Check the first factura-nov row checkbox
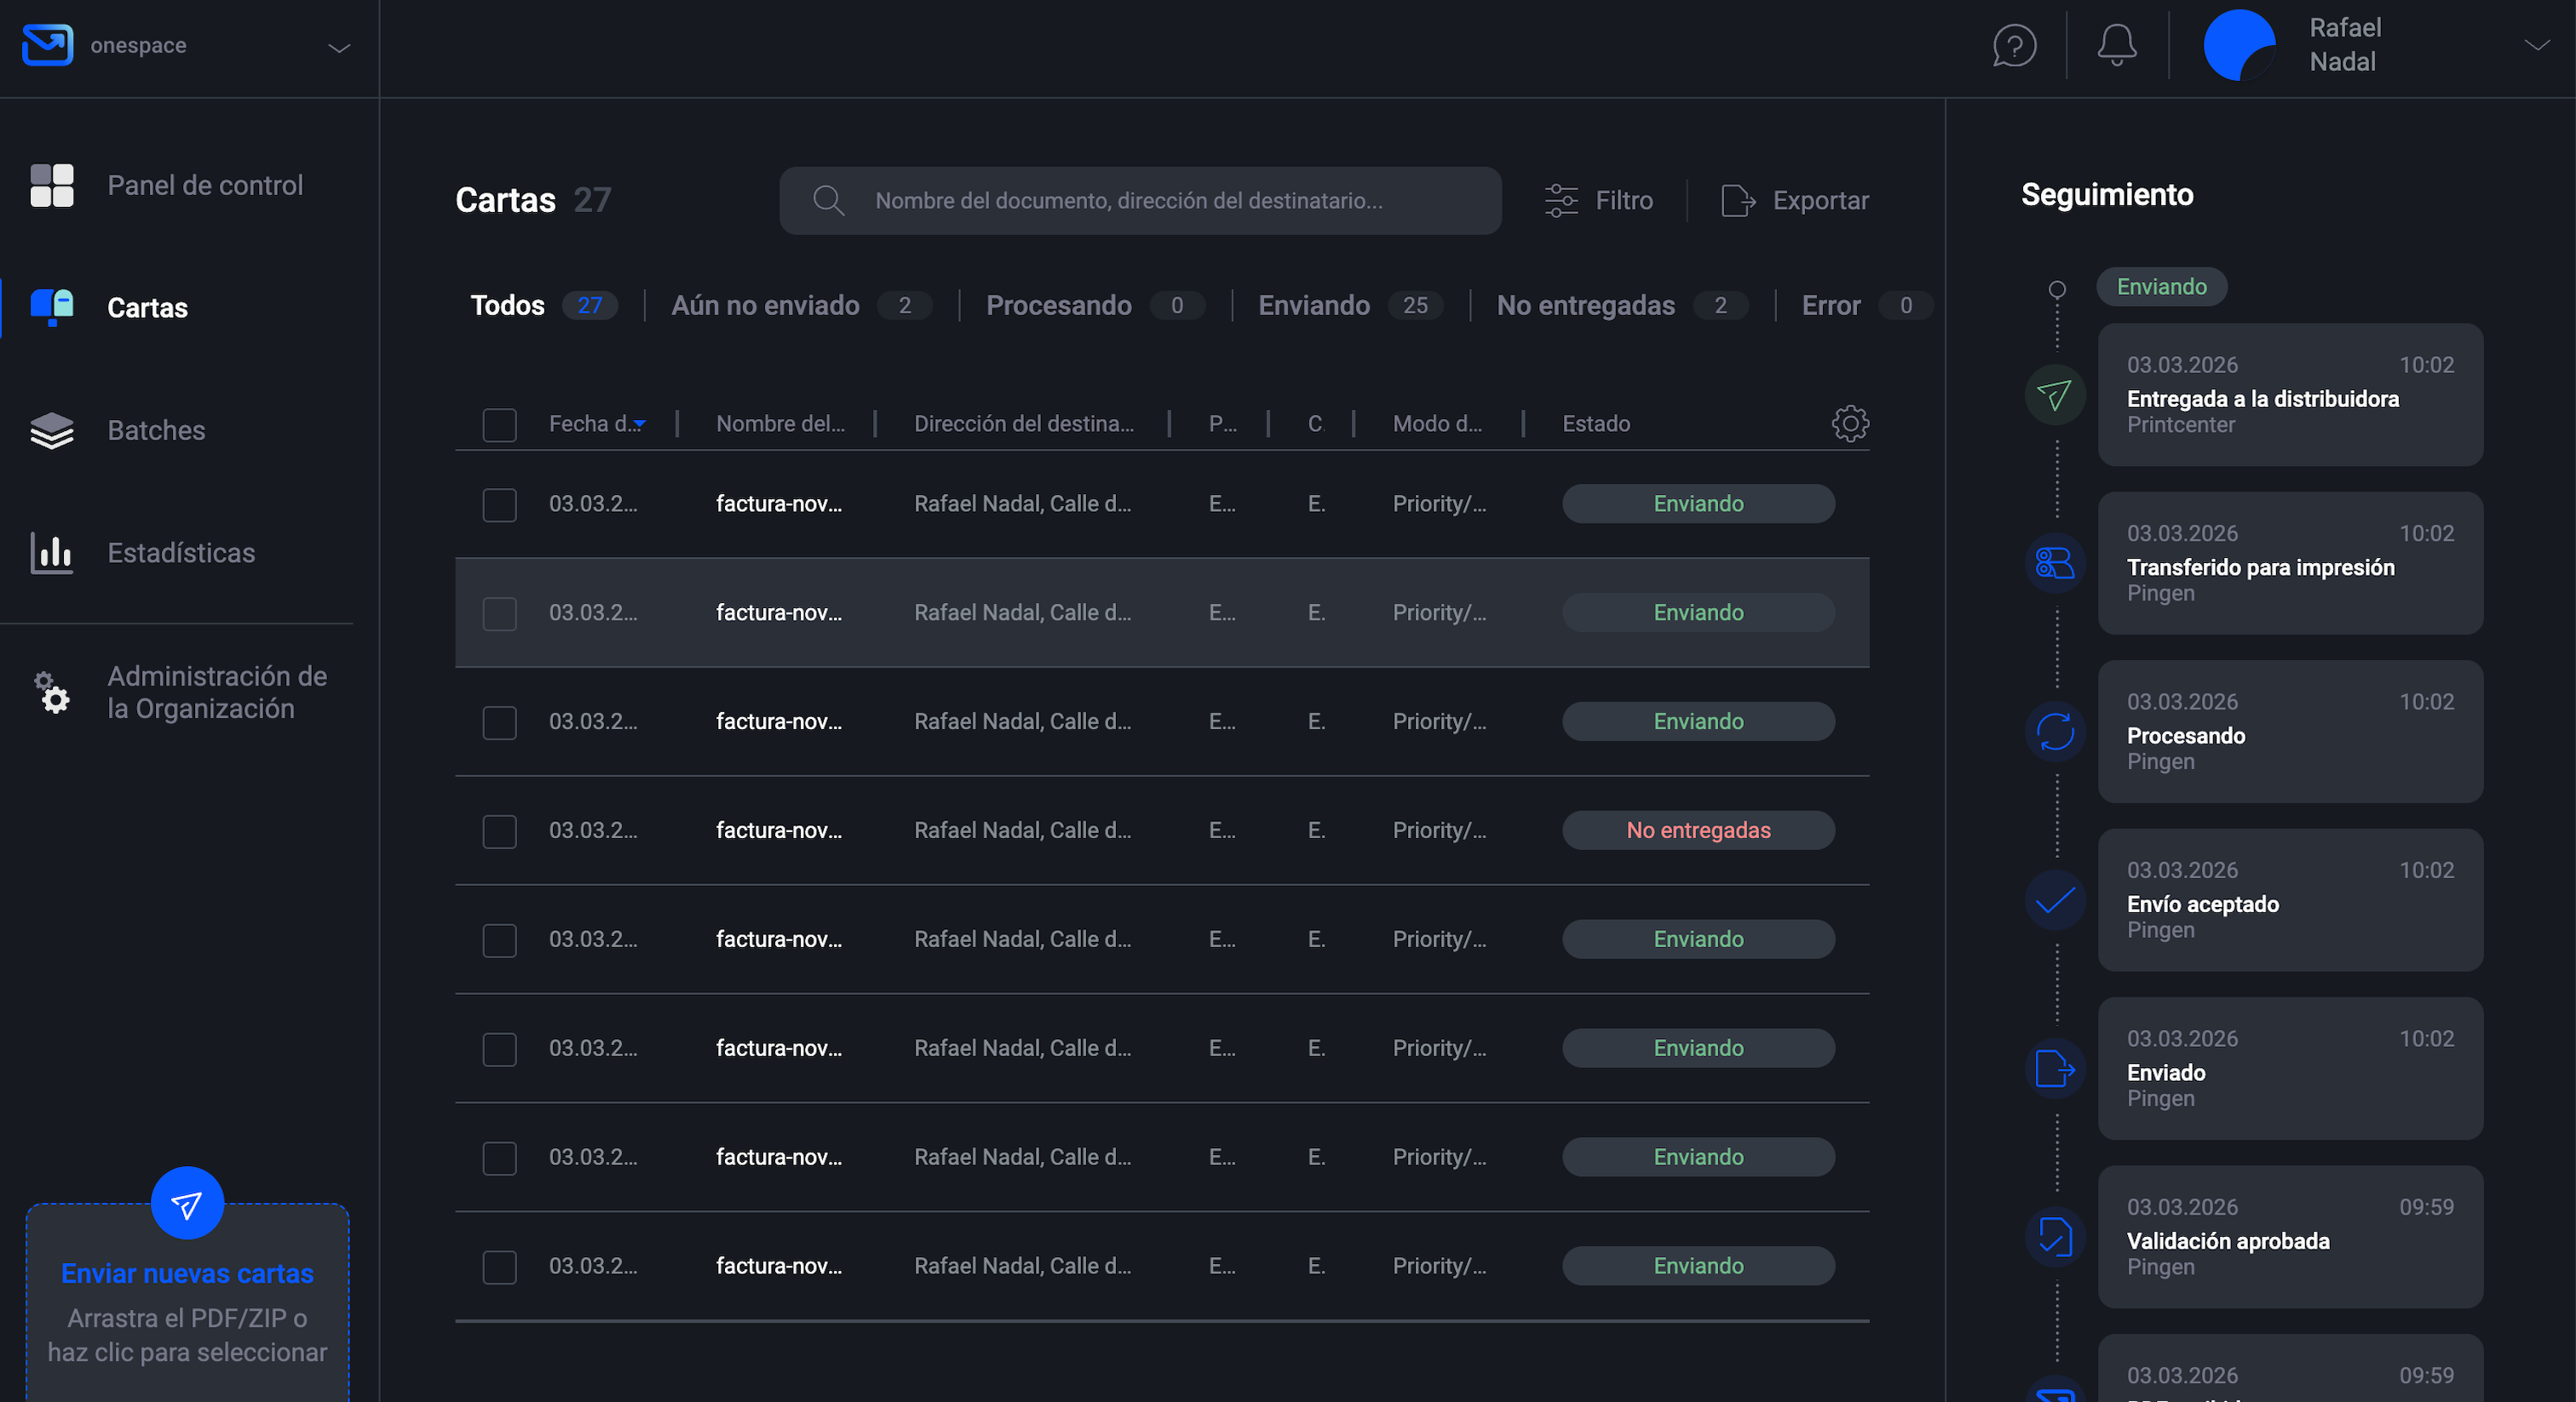 499,504
